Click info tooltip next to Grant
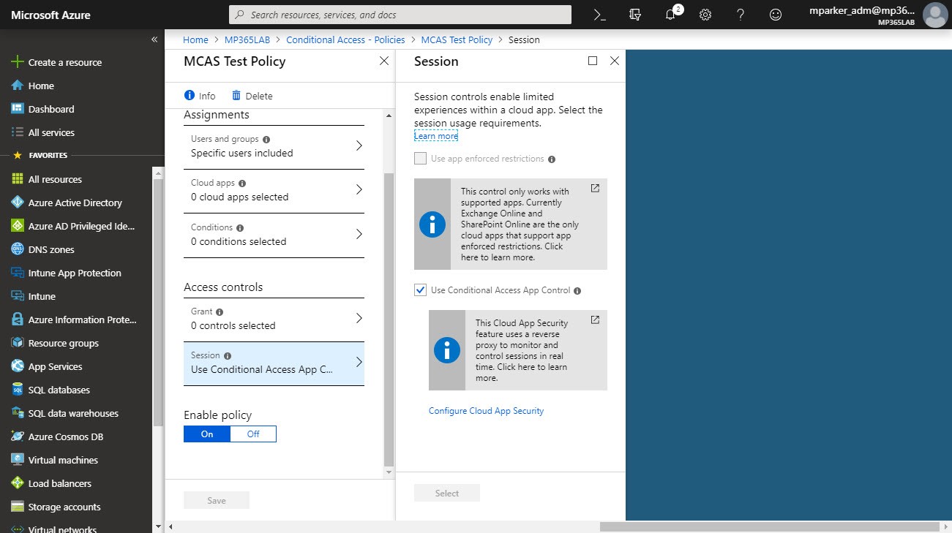This screenshot has width=952, height=533. tap(220, 311)
